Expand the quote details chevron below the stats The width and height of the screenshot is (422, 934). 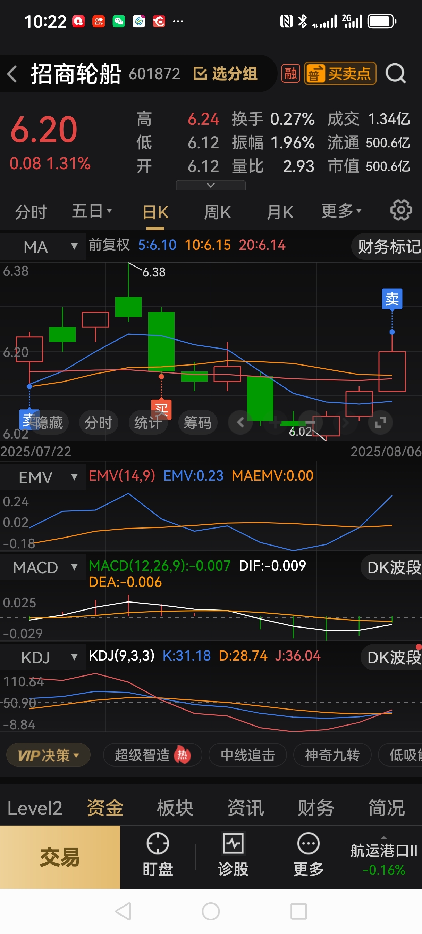[210, 185]
